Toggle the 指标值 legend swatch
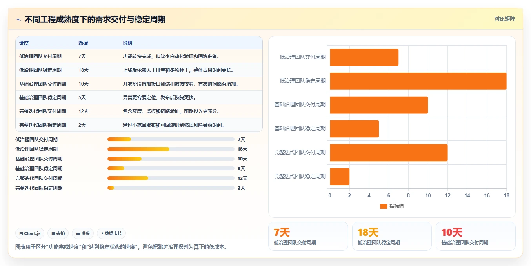The image size is (531, 266). (384, 206)
